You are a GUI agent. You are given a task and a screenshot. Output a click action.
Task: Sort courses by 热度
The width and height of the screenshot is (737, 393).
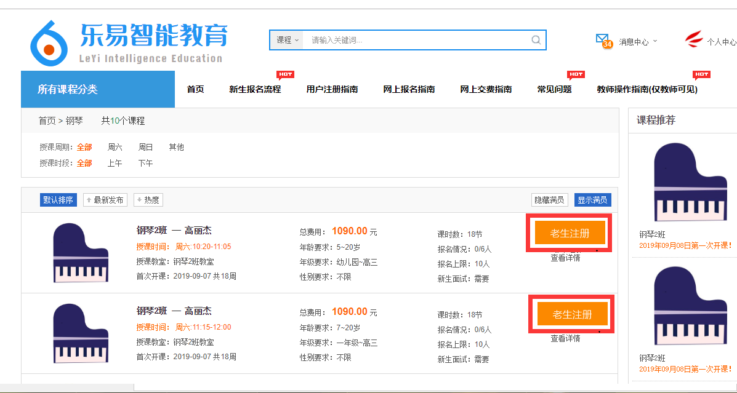pyautogui.click(x=148, y=200)
